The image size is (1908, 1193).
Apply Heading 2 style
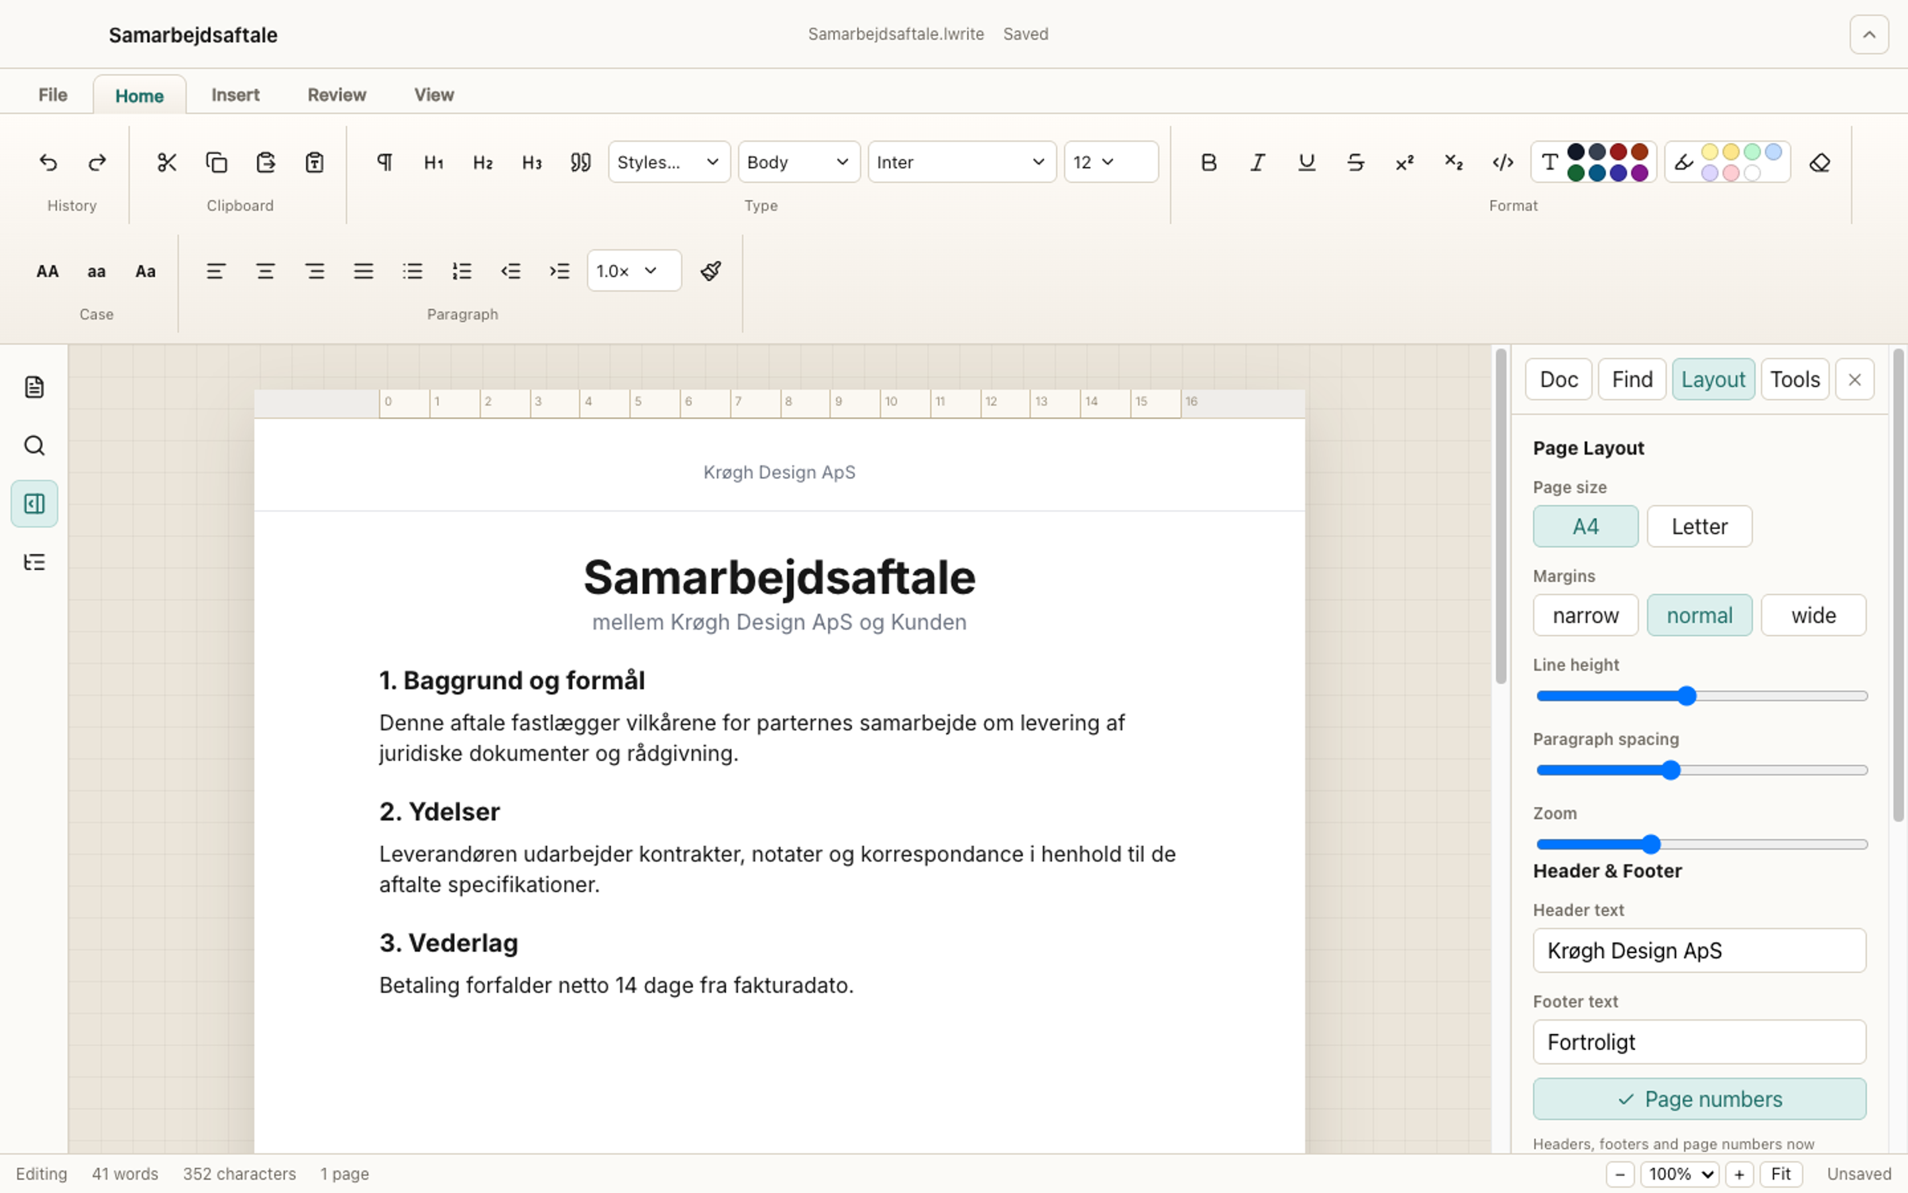tap(482, 162)
